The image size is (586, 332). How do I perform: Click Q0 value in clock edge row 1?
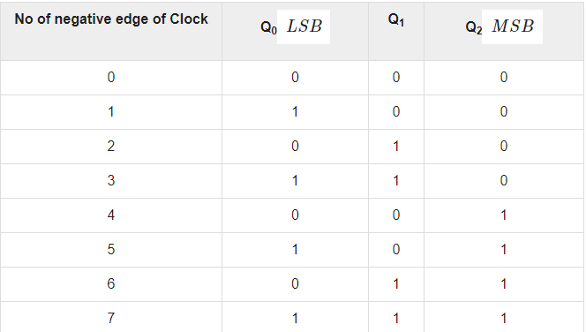pos(295,112)
